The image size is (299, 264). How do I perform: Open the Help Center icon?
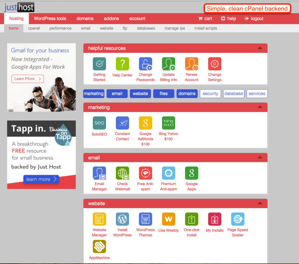pos(122,64)
